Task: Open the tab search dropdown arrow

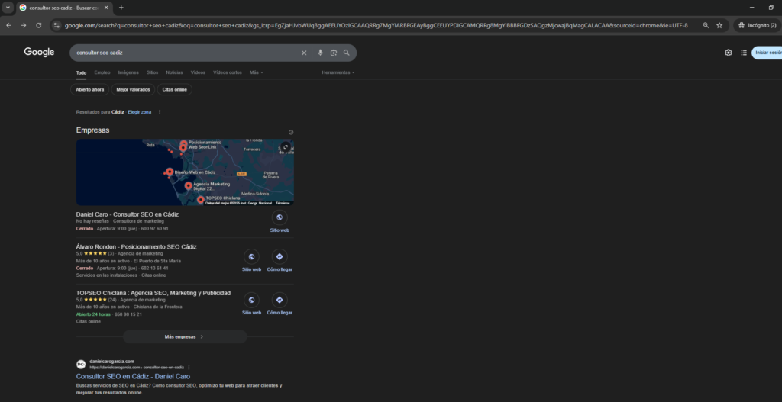Action: point(8,8)
